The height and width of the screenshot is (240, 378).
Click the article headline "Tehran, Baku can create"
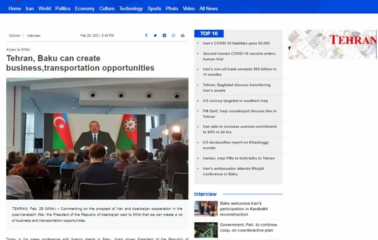tap(80, 63)
